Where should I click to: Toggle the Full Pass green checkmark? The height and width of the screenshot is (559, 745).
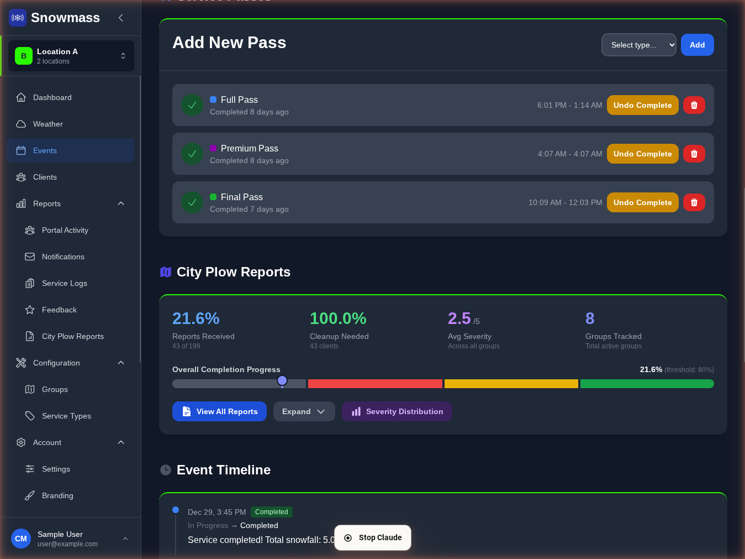pyautogui.click(x=192, y=105)
